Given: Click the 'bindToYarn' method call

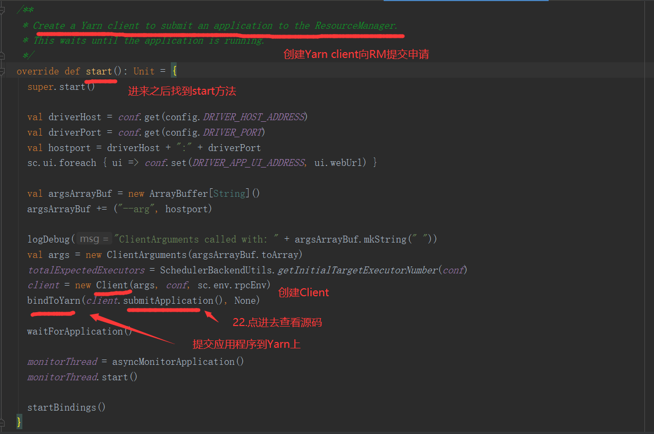Looking at the screenshot, I should (53, 301).
